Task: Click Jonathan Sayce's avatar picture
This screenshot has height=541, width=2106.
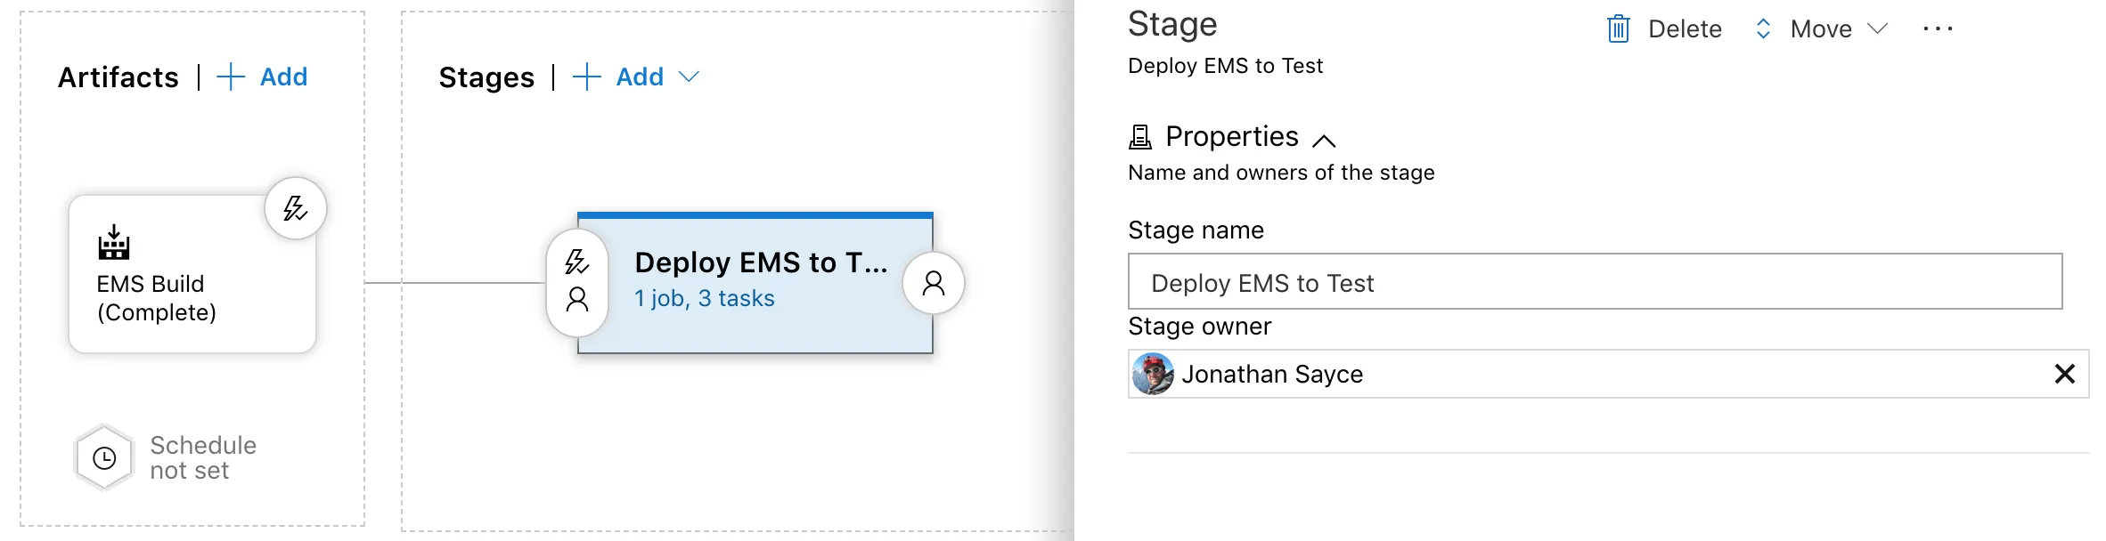Action: click(x=1153, y=374)
